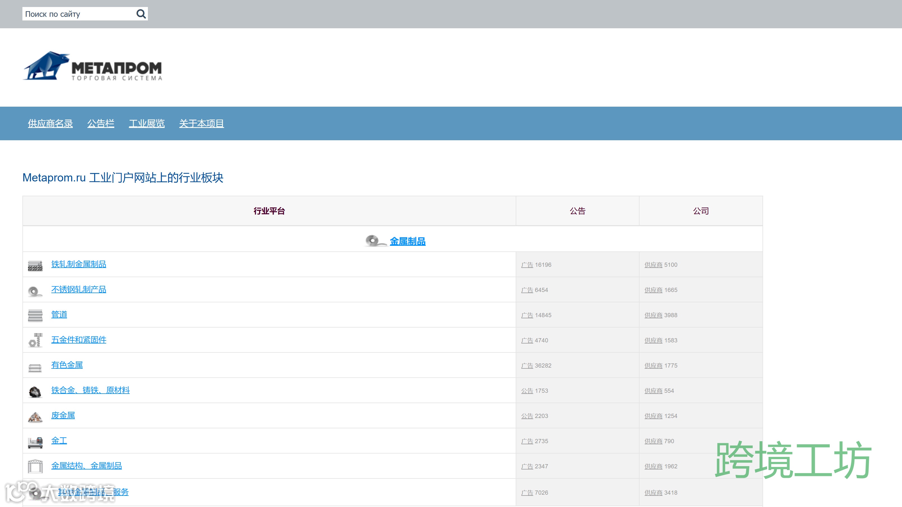Click the hardware and fasteners bolt icon
This screenshot has width=902, height=507.
point(35,340)
